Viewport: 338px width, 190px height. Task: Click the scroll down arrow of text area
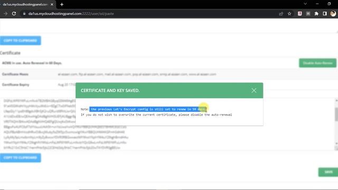pyautogui.click(x=336, y=143)
